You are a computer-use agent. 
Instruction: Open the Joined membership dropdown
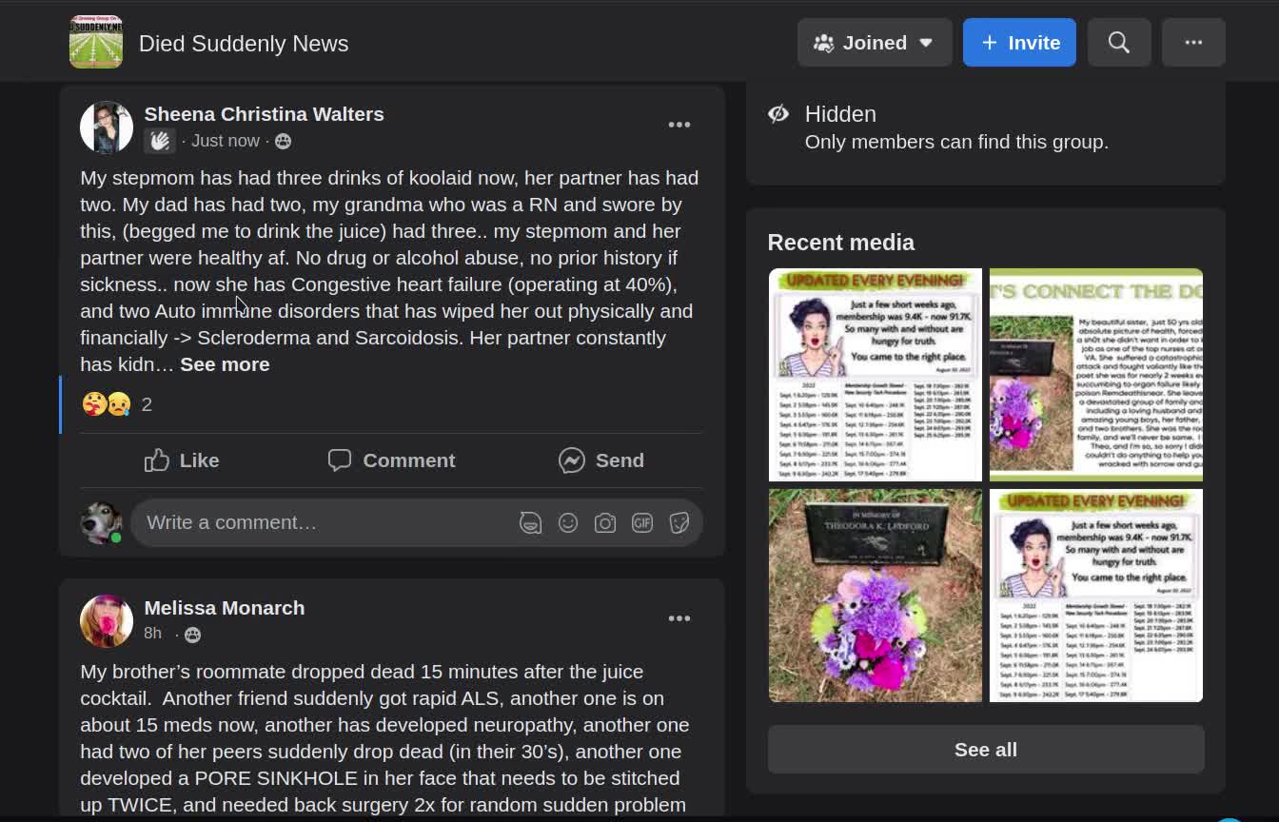(875, 43)
